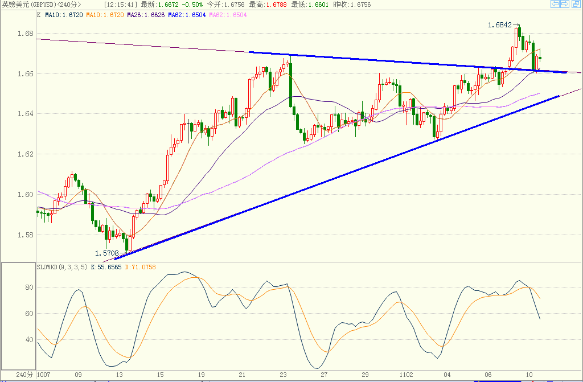Select the pink MA62:1.6504 legend
This screenshot has height=382, width=583.
point(228,15)
